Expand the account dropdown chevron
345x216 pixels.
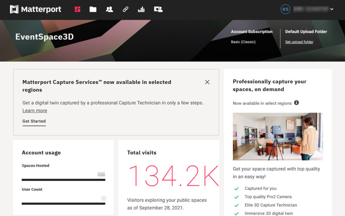pyautogui.click(x=332, y=9)
